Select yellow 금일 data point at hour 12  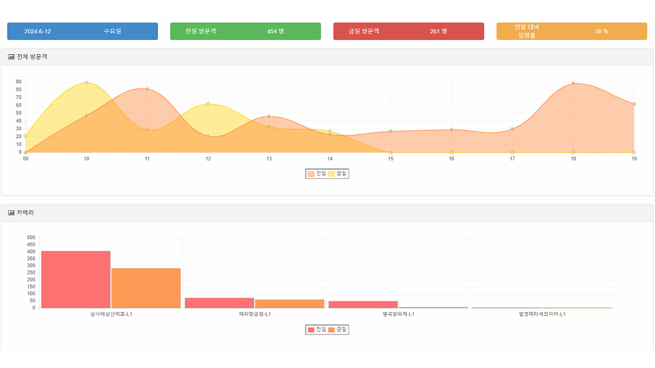(x=208, y=104)
